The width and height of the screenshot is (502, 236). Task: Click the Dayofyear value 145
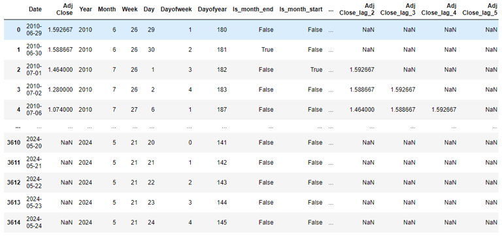222,222
